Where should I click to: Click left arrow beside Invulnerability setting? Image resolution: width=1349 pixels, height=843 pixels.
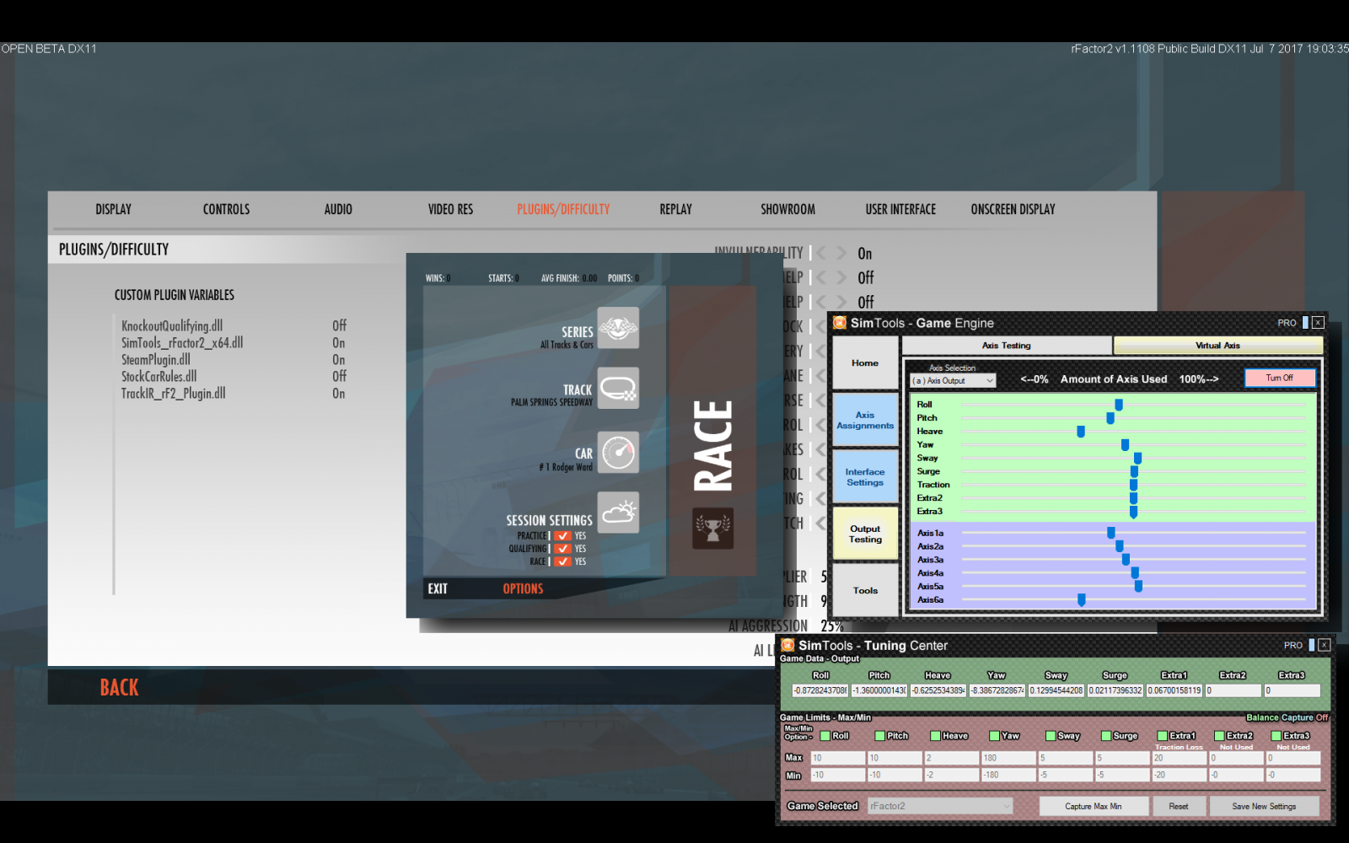pyautogui.click(x=821, y=253)
